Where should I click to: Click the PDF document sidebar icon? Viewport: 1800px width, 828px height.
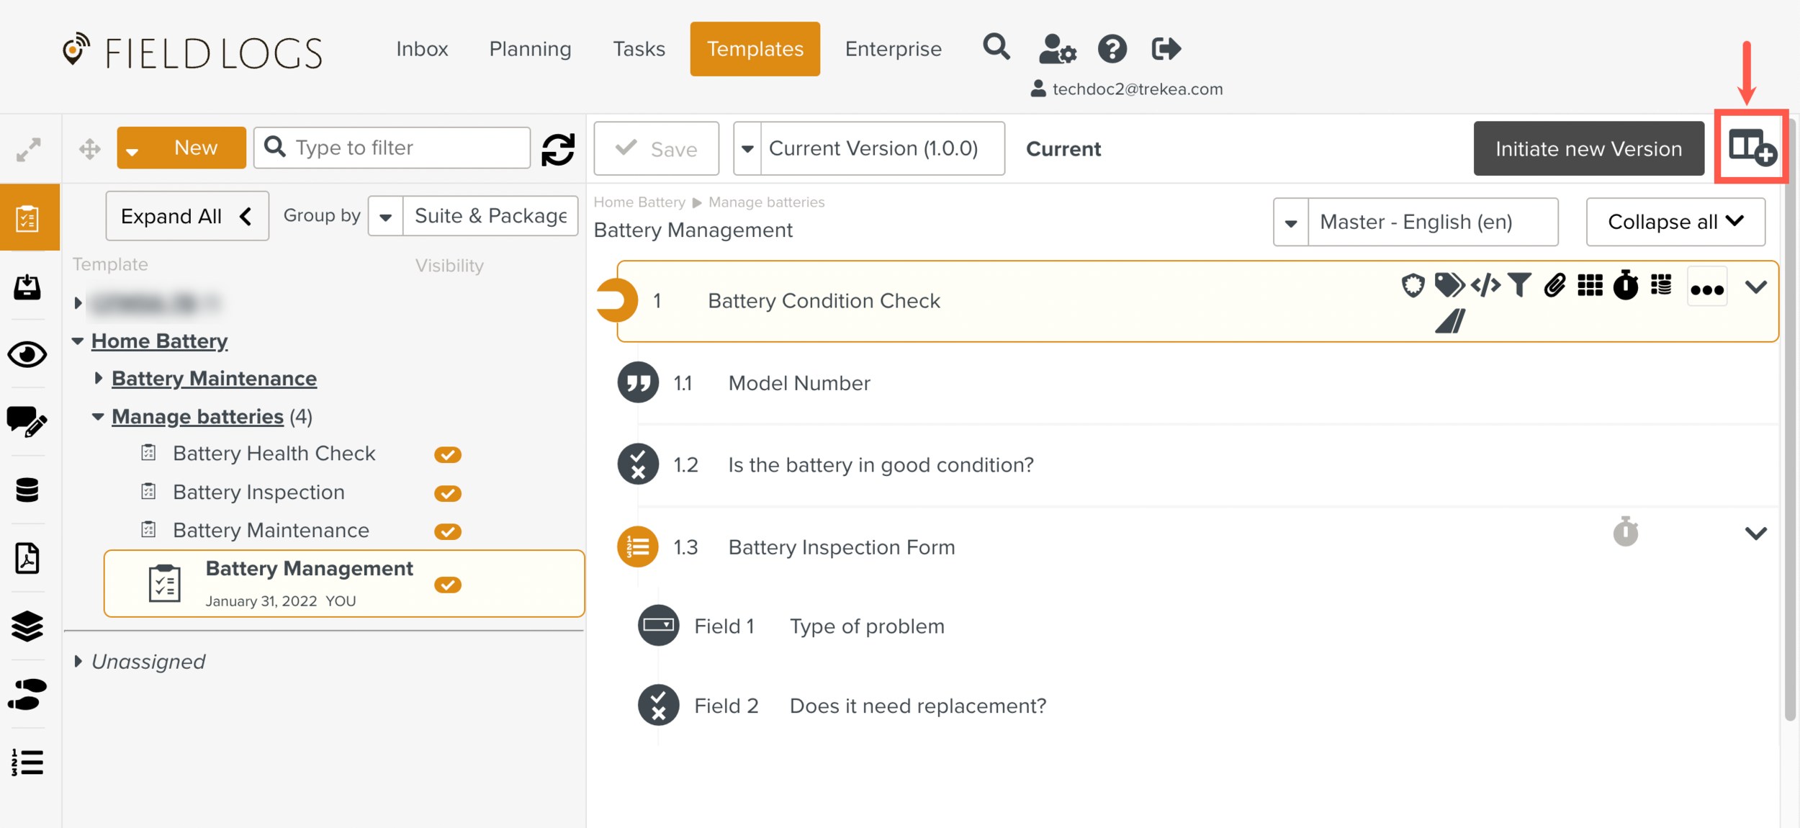click(x=27, y=559)
